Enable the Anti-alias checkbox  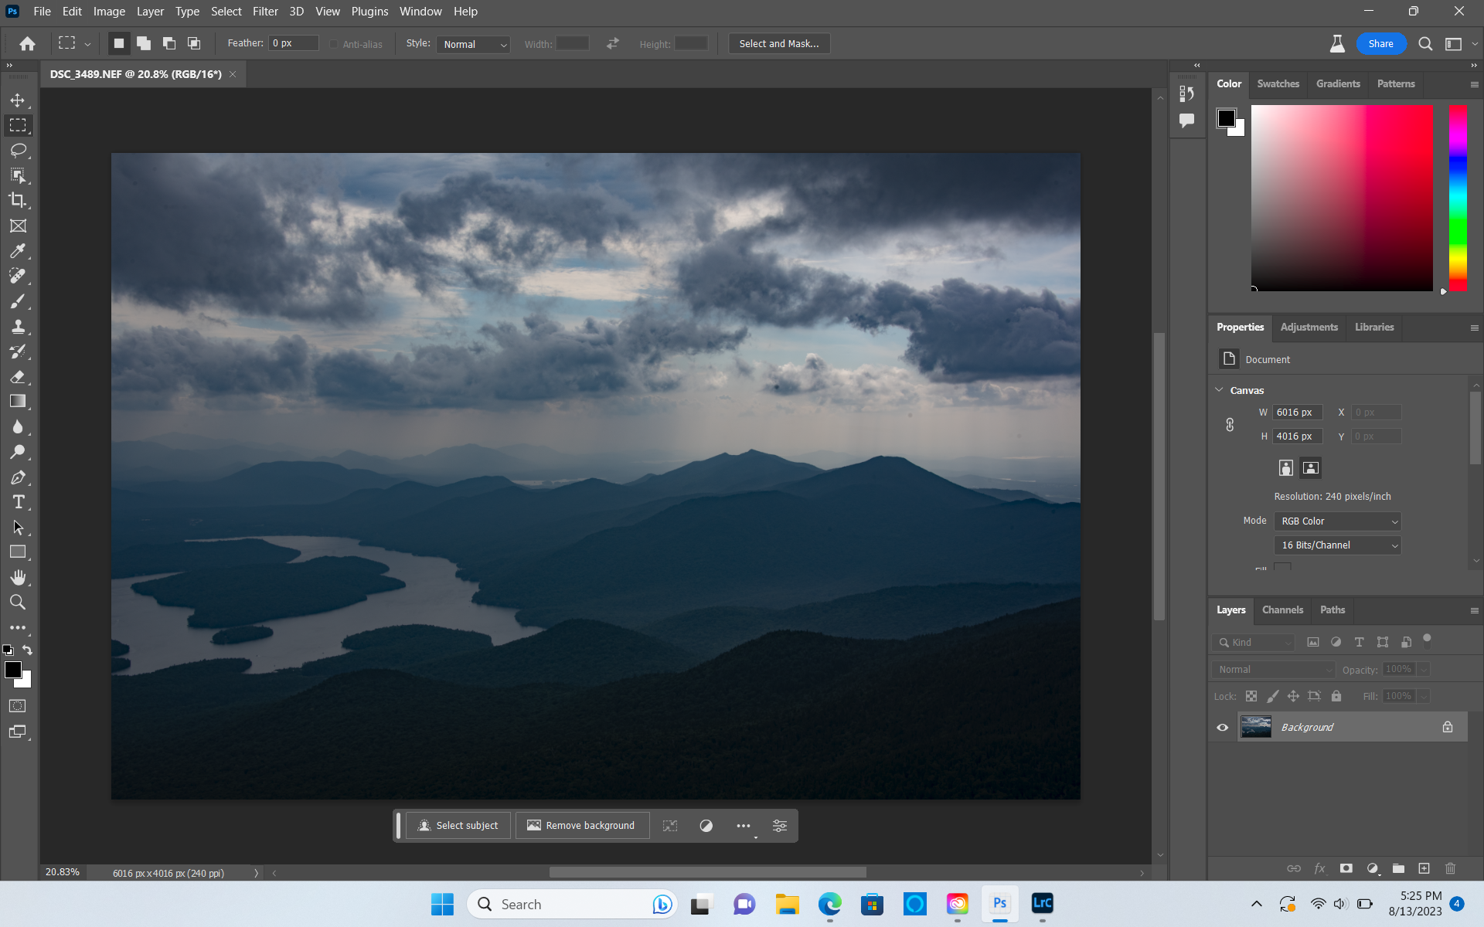(333, 44)
